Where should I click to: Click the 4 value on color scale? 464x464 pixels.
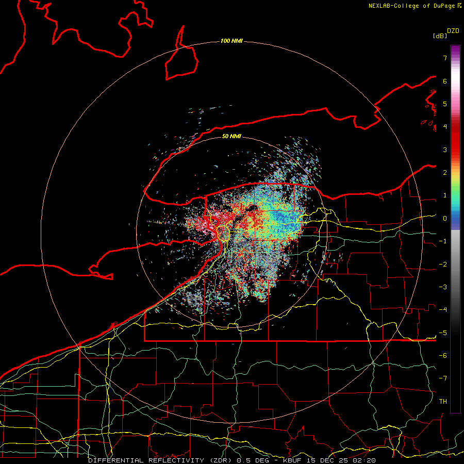coord(445,127)
